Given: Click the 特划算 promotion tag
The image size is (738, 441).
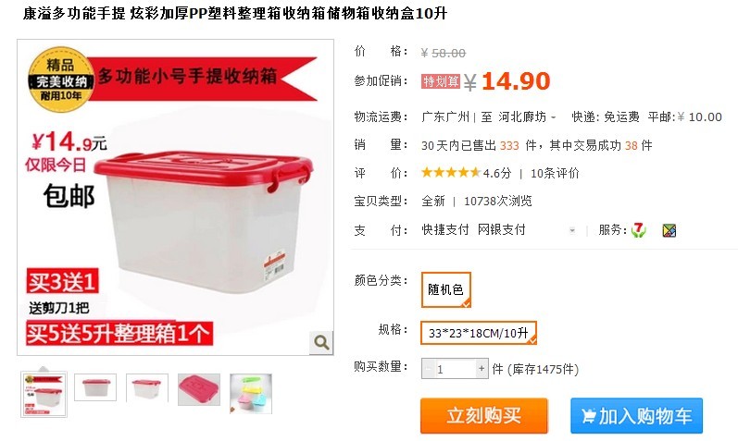Looking at the screenshot, I should click(441, 81).
